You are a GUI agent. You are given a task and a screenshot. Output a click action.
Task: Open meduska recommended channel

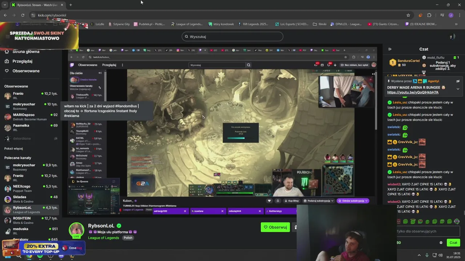click(x=31, y=231)
